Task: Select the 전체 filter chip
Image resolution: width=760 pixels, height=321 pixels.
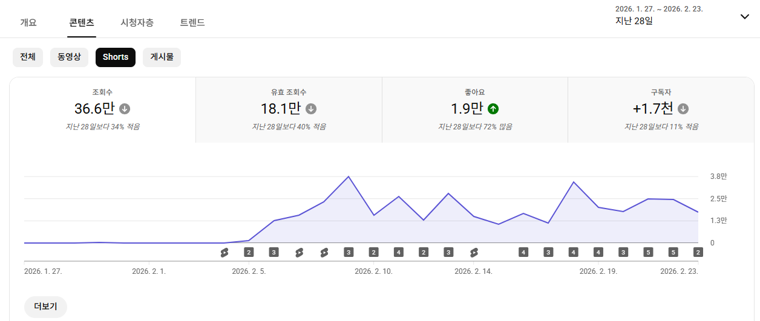Action: coord(28,57)
